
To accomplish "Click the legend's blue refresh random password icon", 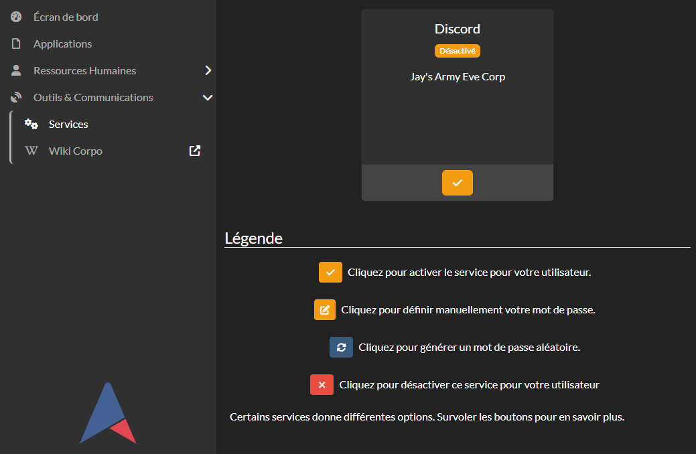I will coord(342,347).
